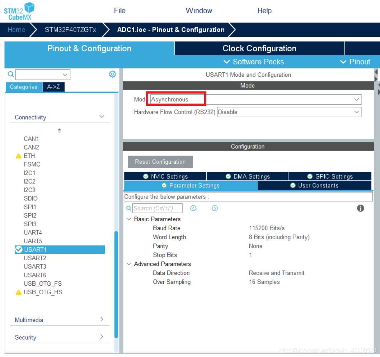The image size is (380, 357).
Task: Click the STM32F407ZGTx breadcrumb
Action: click(70, 29)
